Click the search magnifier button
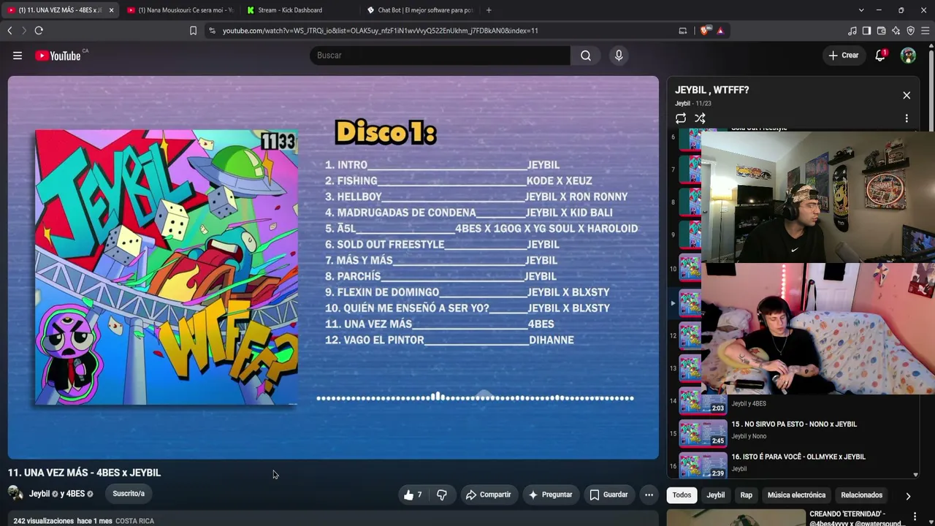 pyautogui.click(x=586, y=56)
